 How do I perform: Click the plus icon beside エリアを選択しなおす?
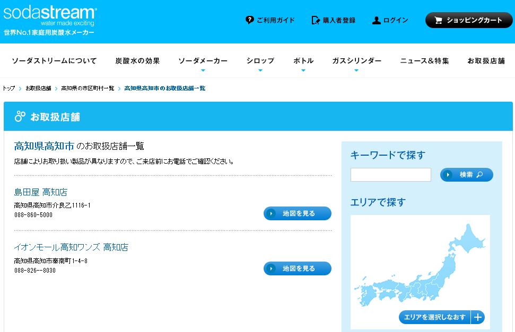click(478, 317)
